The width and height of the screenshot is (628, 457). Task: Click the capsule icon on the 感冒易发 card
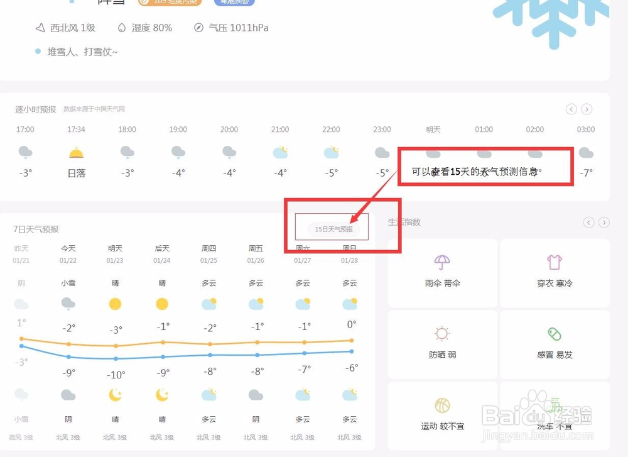pyautogui.click(x=555, y=334)
